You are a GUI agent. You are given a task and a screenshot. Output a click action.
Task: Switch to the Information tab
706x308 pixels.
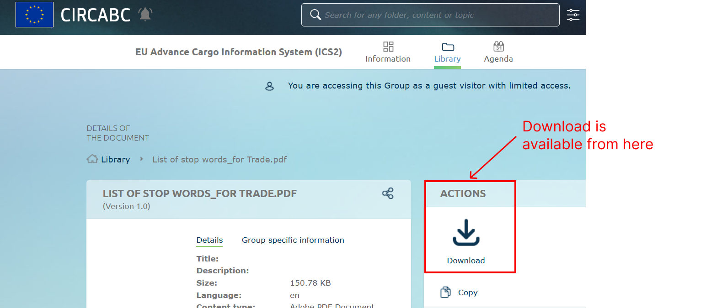388,52
